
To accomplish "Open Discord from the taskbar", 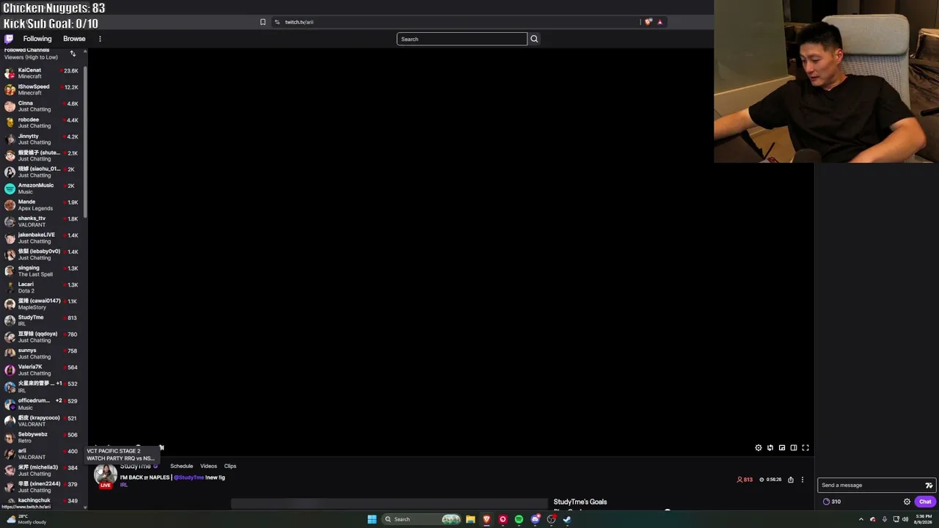I will [535, 519].
